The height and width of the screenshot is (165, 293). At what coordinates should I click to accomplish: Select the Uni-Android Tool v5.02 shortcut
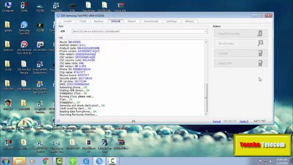point(24,48)
